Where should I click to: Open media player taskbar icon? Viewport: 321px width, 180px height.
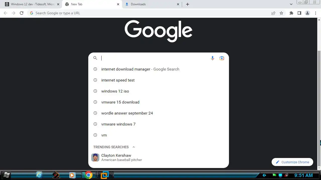72,175
